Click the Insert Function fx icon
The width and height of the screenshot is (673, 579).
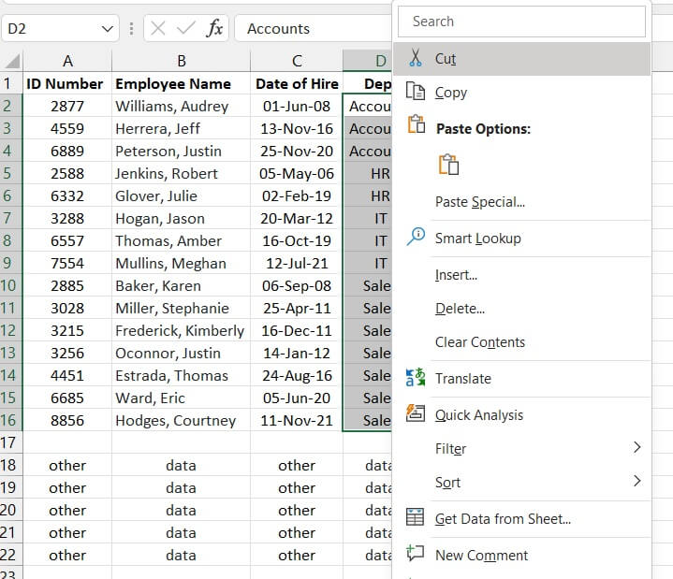214,28
